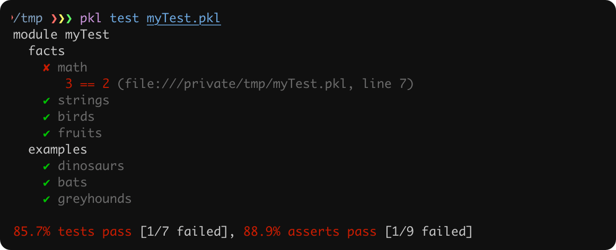616x250 pixels.
Task: Click the green checkmark beside birds
Action: (47, 117)
